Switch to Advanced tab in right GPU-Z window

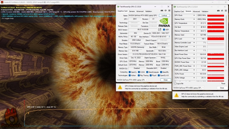pyautogui.click(x=196, y=11)
